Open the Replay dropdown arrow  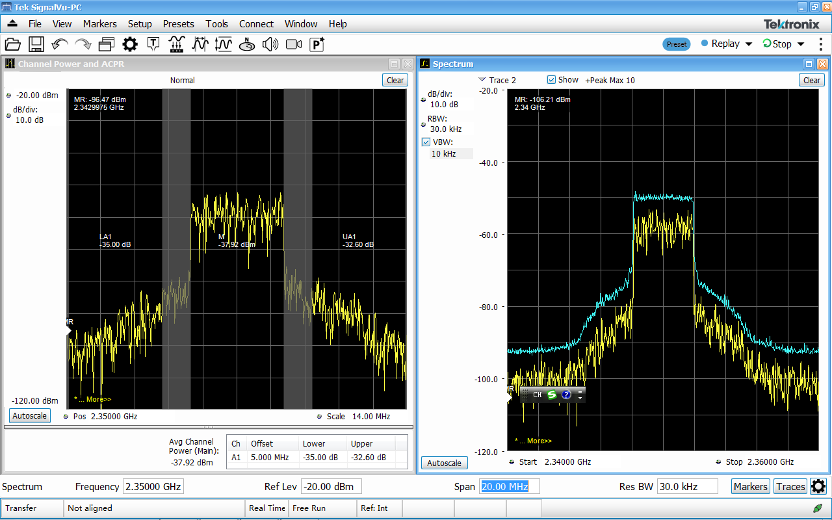[749, 44]
